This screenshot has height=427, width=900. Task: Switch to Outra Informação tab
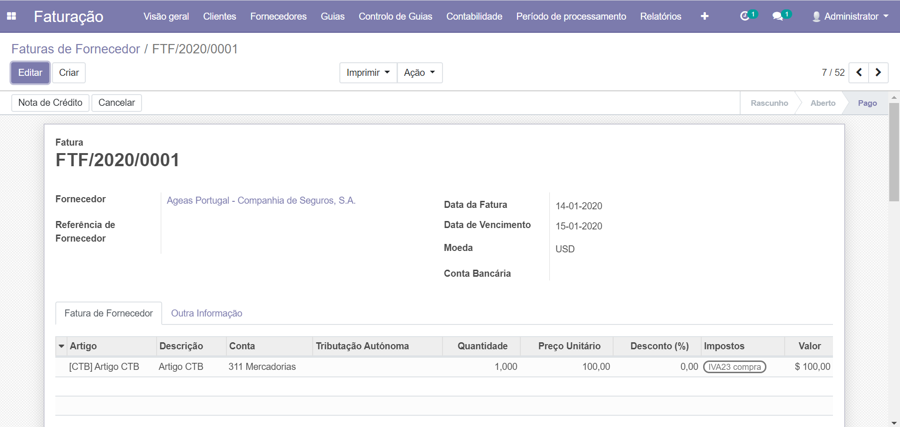206,313
